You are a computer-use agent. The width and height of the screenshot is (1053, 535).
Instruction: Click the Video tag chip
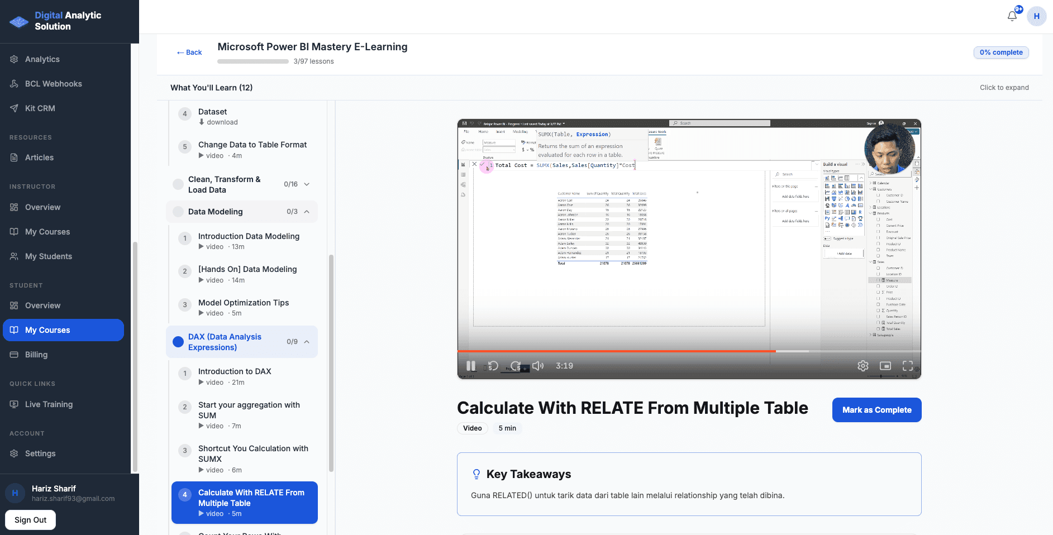click(x=472, y=428)
